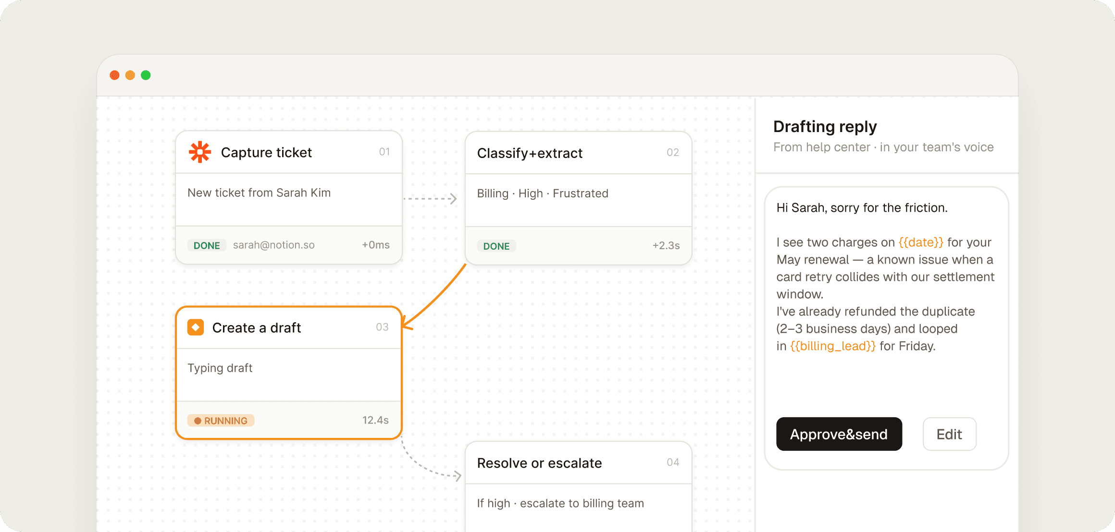Viewport: 1115px width, 532px height.
Task: Click the RUNNING status badge
Action: (x=221, y=421)
